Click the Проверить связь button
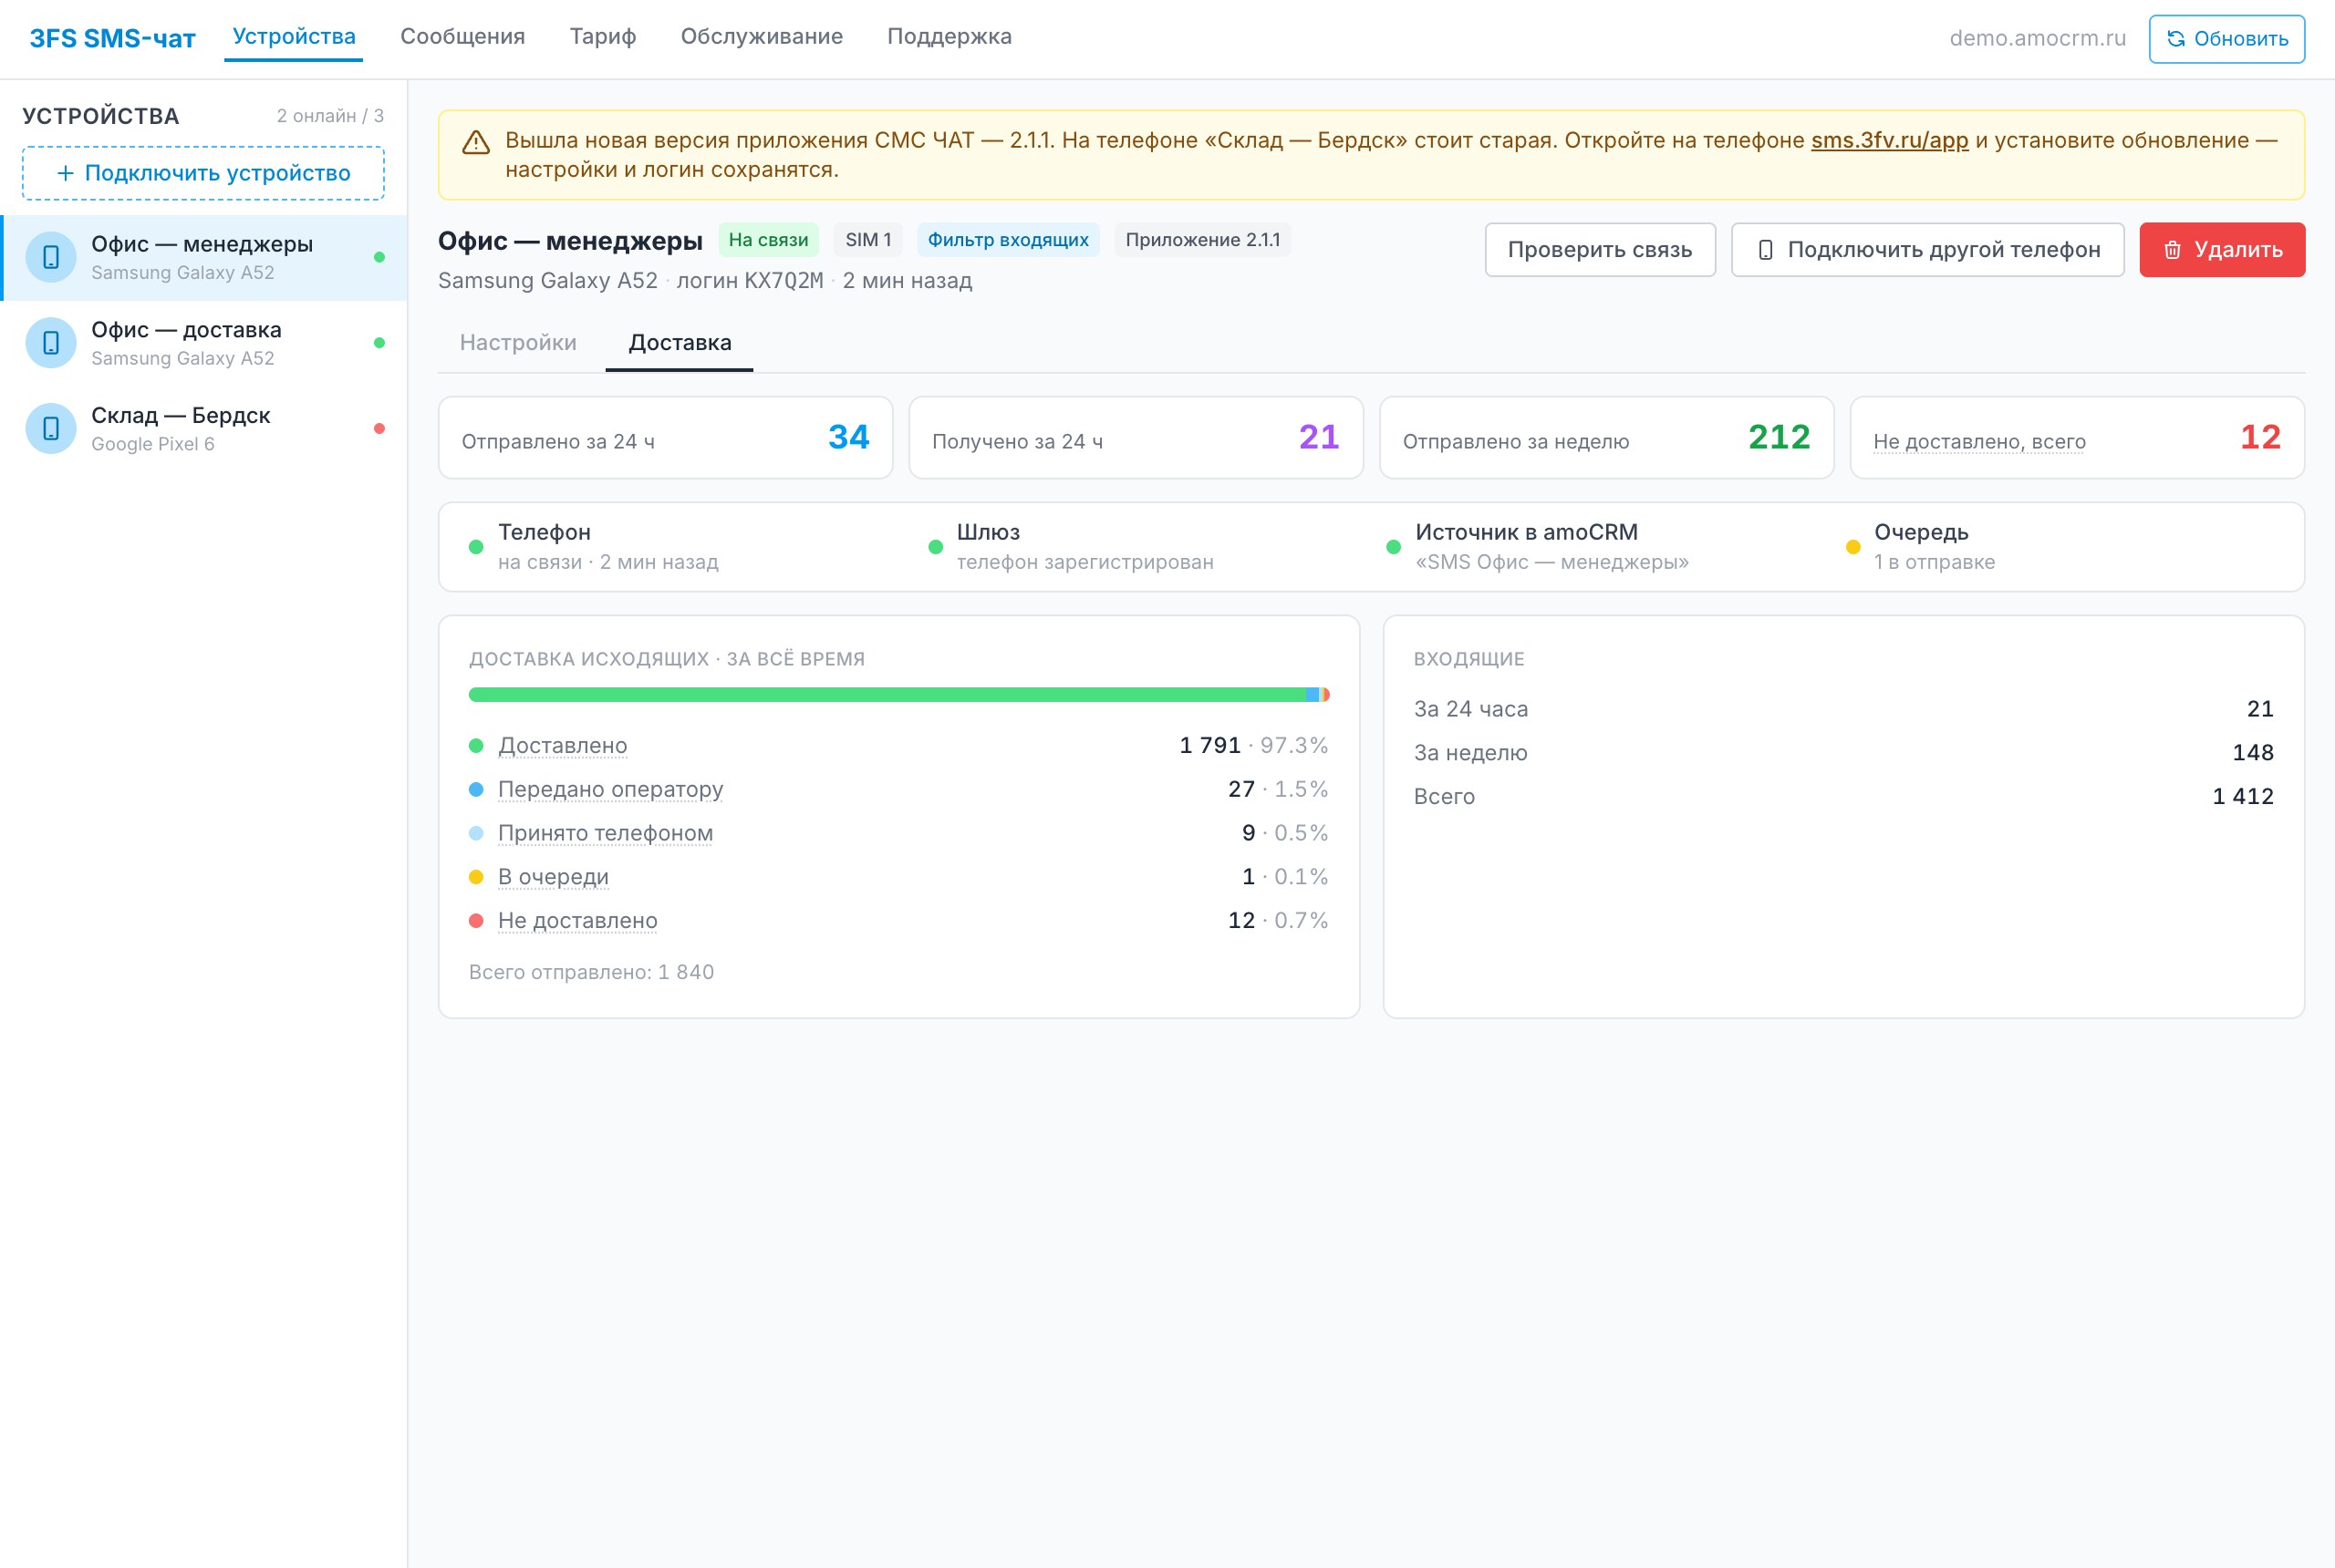 coord(1600,250)
